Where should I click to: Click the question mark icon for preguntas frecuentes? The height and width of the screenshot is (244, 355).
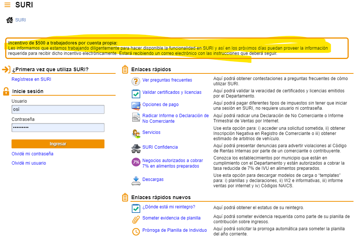(x=136, y=81)
